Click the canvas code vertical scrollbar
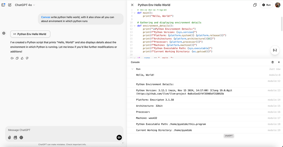The image size is (283, 147). point(282,24)
